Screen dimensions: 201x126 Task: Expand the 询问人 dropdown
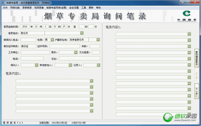point(37,65)
